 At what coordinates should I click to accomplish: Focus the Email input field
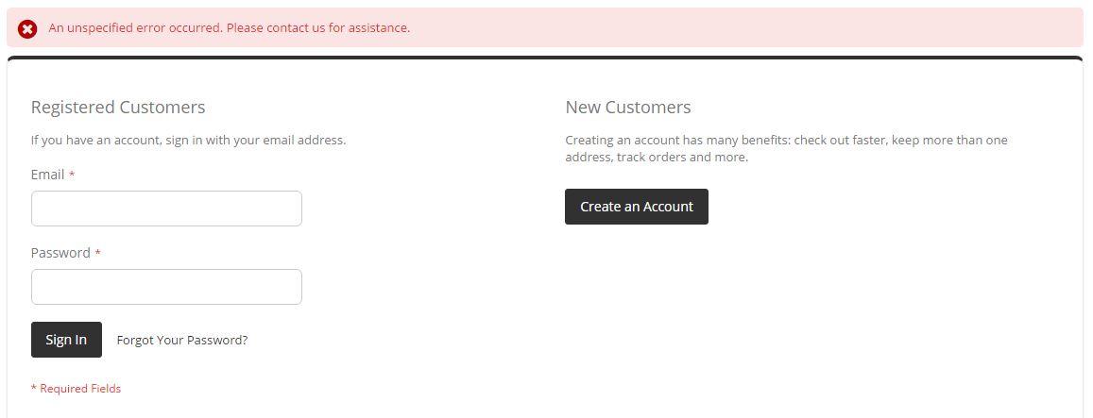click(166, 209)
